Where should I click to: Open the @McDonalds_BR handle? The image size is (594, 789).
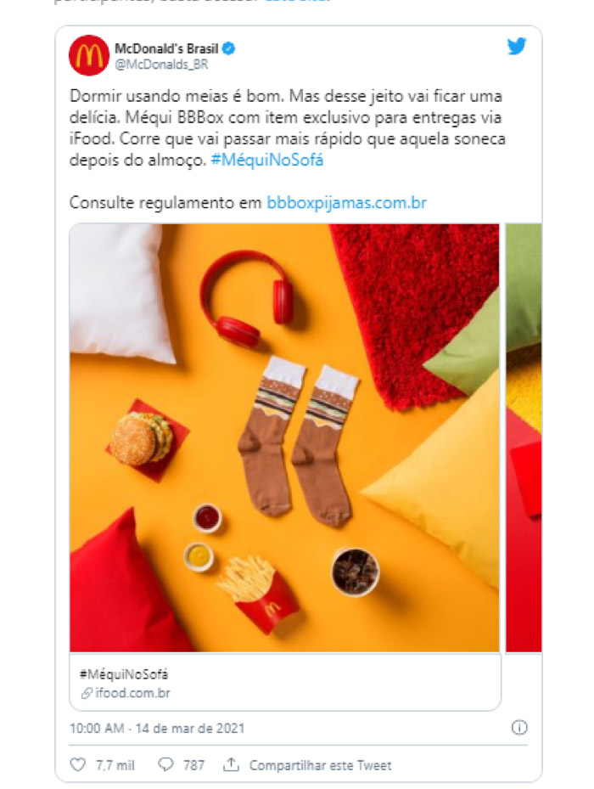[x=161, y=65]
